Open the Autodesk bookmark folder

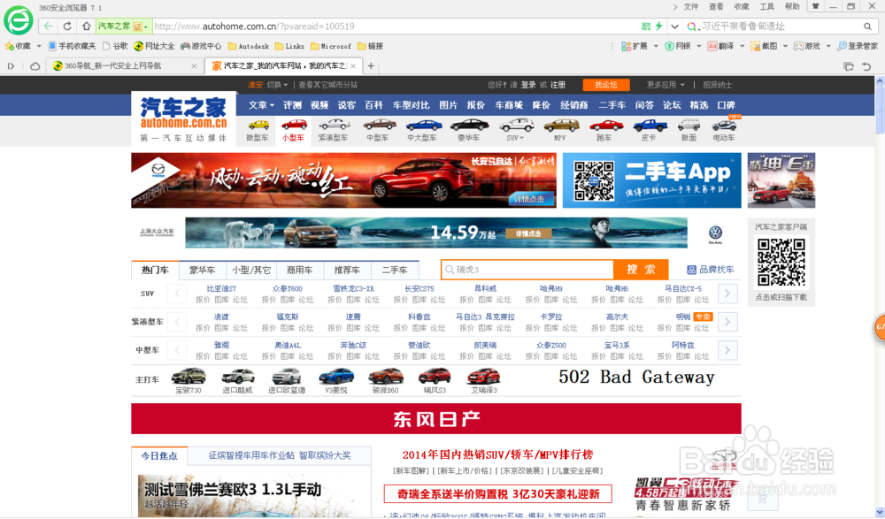pyautogui.click(x=249, y=46)
